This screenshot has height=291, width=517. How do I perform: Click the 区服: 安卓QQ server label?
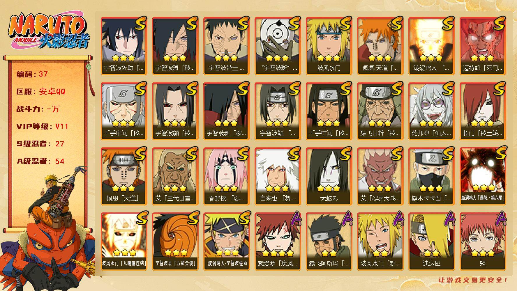pos(41,92)
